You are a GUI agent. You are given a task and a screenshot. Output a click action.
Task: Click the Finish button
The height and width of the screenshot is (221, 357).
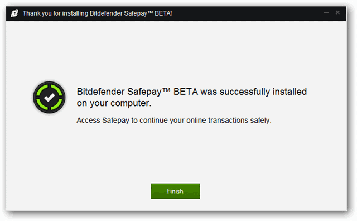175,191
